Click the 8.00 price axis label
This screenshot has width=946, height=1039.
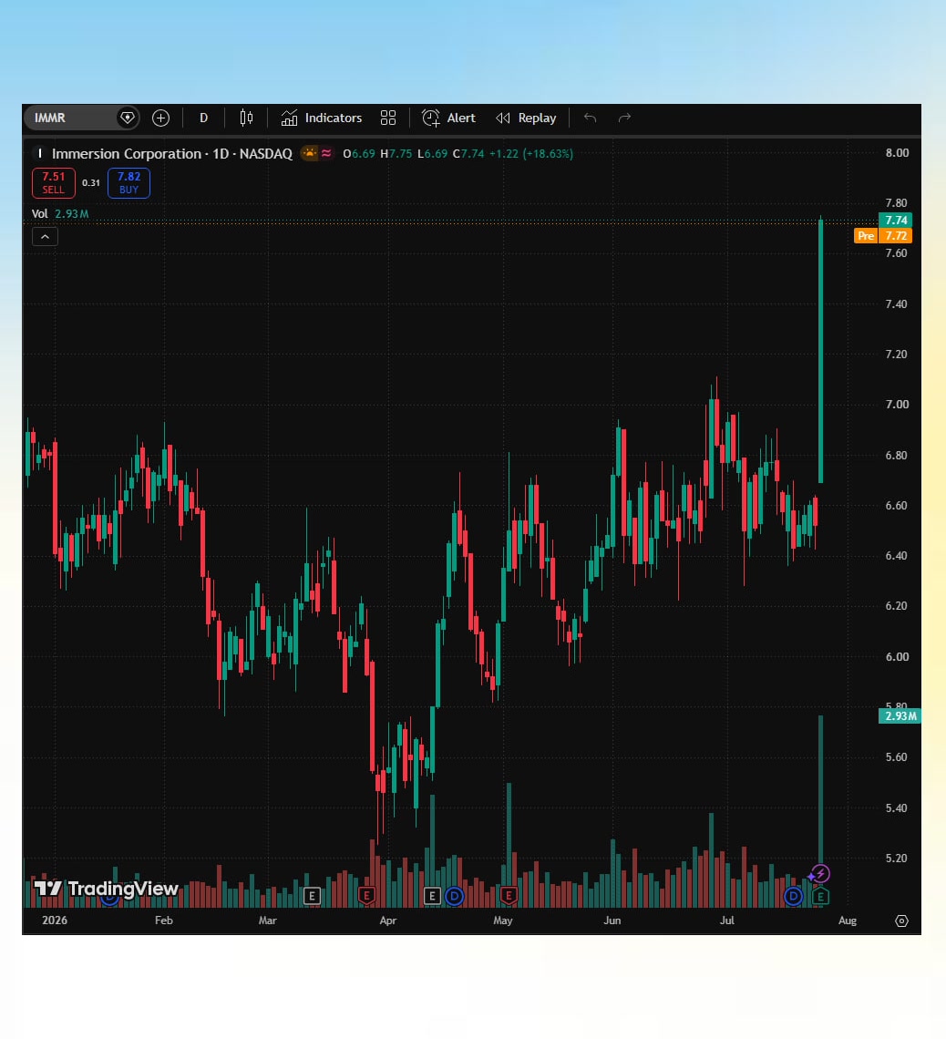(x=897, y=153)
